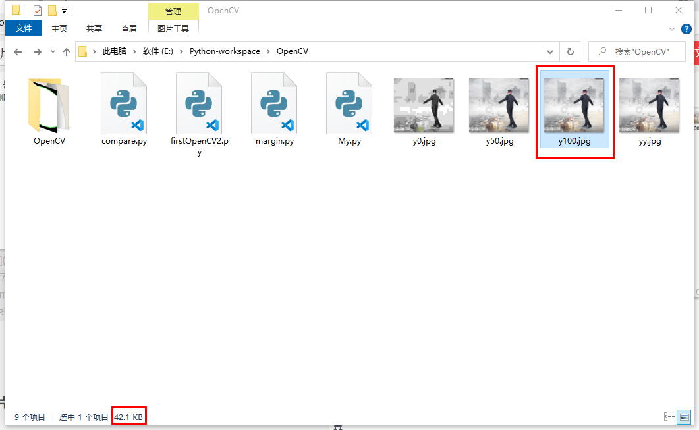Click OpenCV in the address path
This screenshot has width=699, height=430.
(x=293, y=51)
